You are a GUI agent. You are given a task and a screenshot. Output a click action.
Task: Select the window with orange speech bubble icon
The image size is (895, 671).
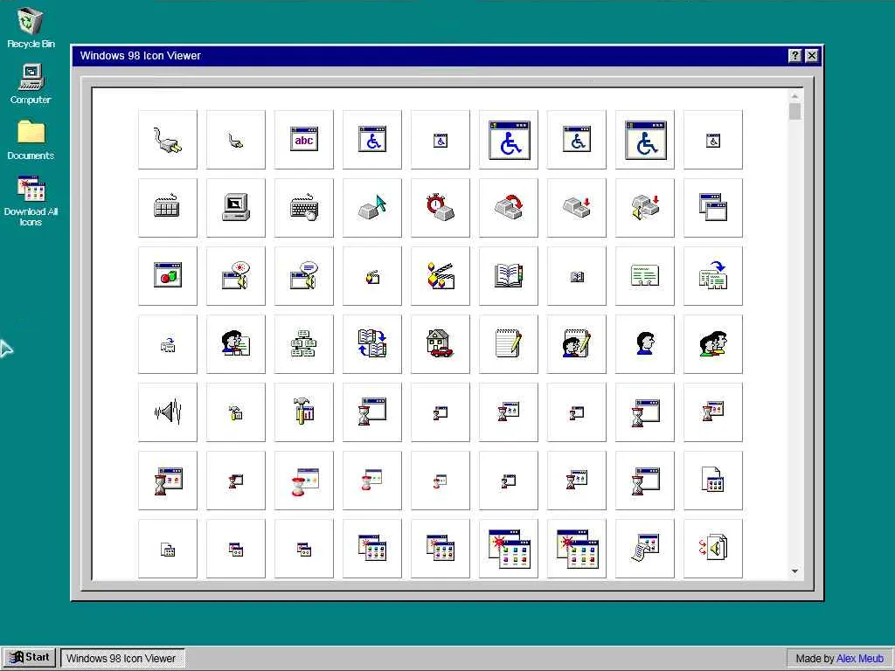point(236,276)
